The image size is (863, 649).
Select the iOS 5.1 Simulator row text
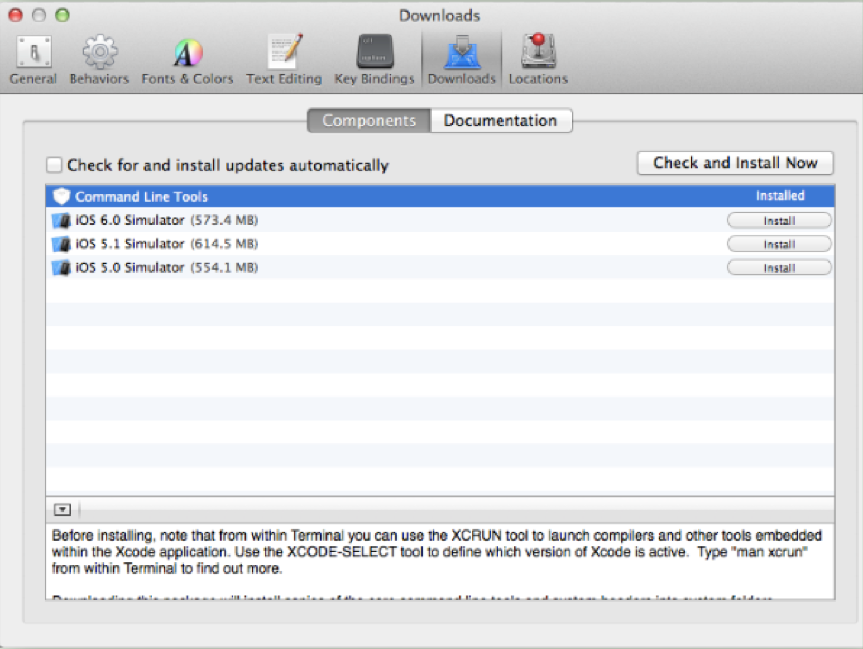pyautogui.click(x=167, y=244)
